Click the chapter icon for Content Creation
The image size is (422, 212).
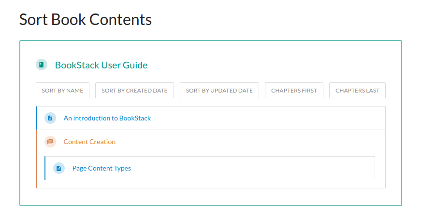(50, 142)
